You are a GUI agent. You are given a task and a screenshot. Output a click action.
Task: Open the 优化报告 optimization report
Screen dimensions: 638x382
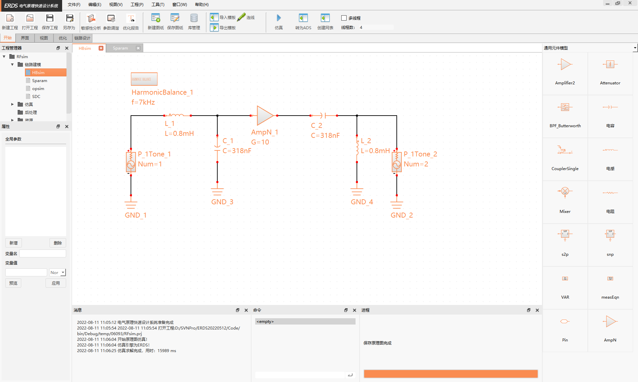coord(131,18)
